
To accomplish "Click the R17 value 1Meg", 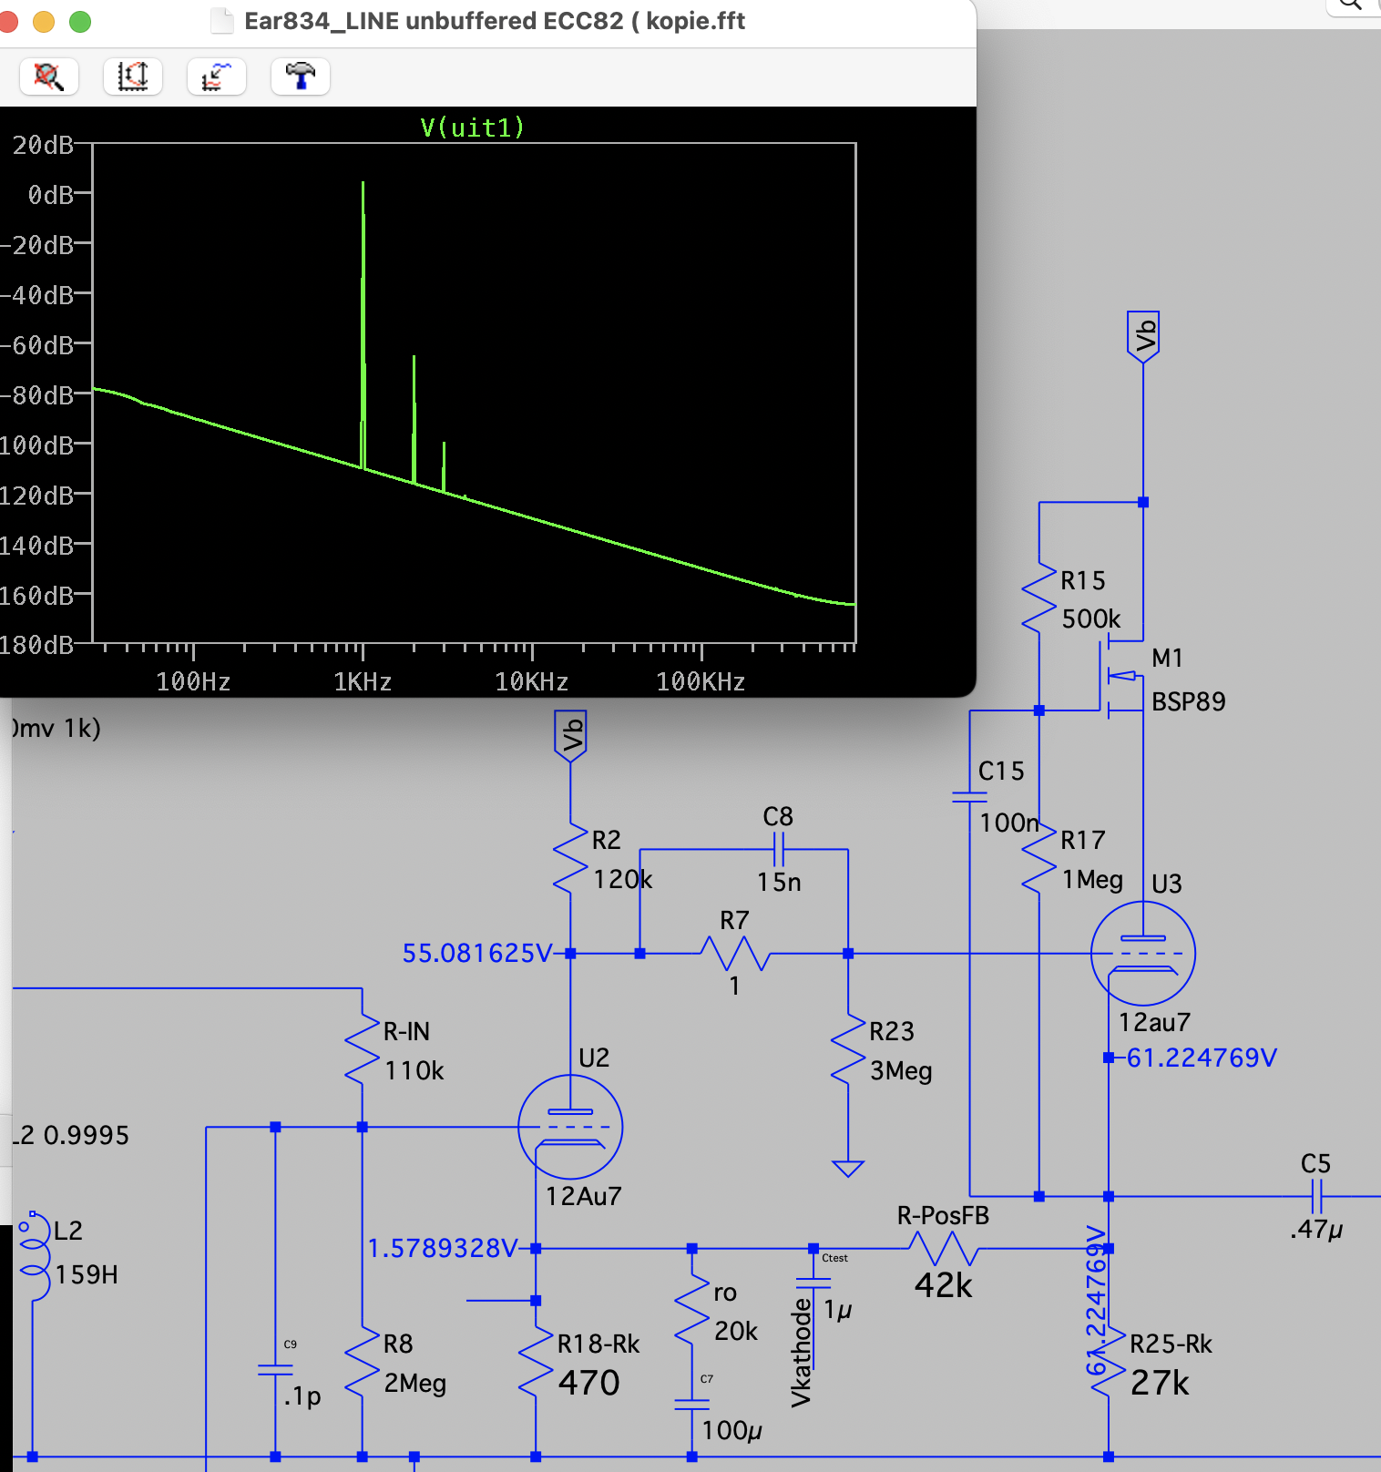I will (1092, 880).
